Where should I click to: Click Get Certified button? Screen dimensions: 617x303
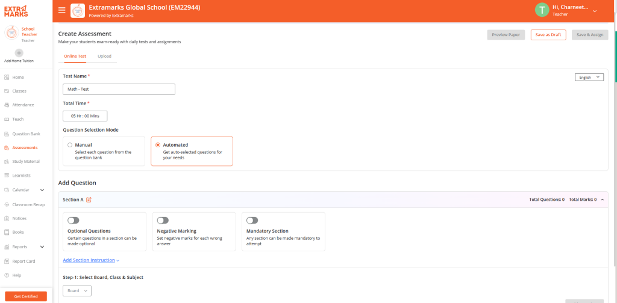26,296
